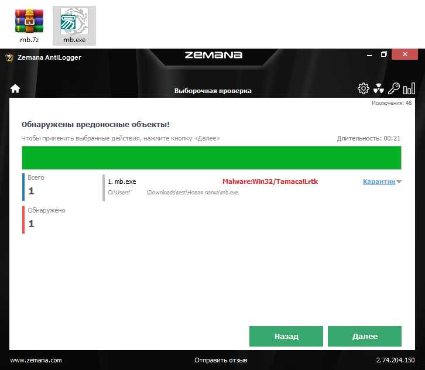The height and width of the screenshot is (370, 425).
Task: Click the Длительность: 00:21 duration text
Action: click(369, 138)
